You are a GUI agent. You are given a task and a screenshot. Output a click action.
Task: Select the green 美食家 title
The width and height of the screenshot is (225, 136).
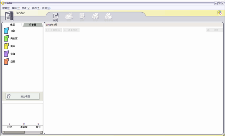(x=11, y=38)
